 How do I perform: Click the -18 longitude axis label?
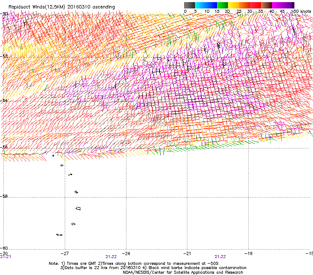(248, 253)
